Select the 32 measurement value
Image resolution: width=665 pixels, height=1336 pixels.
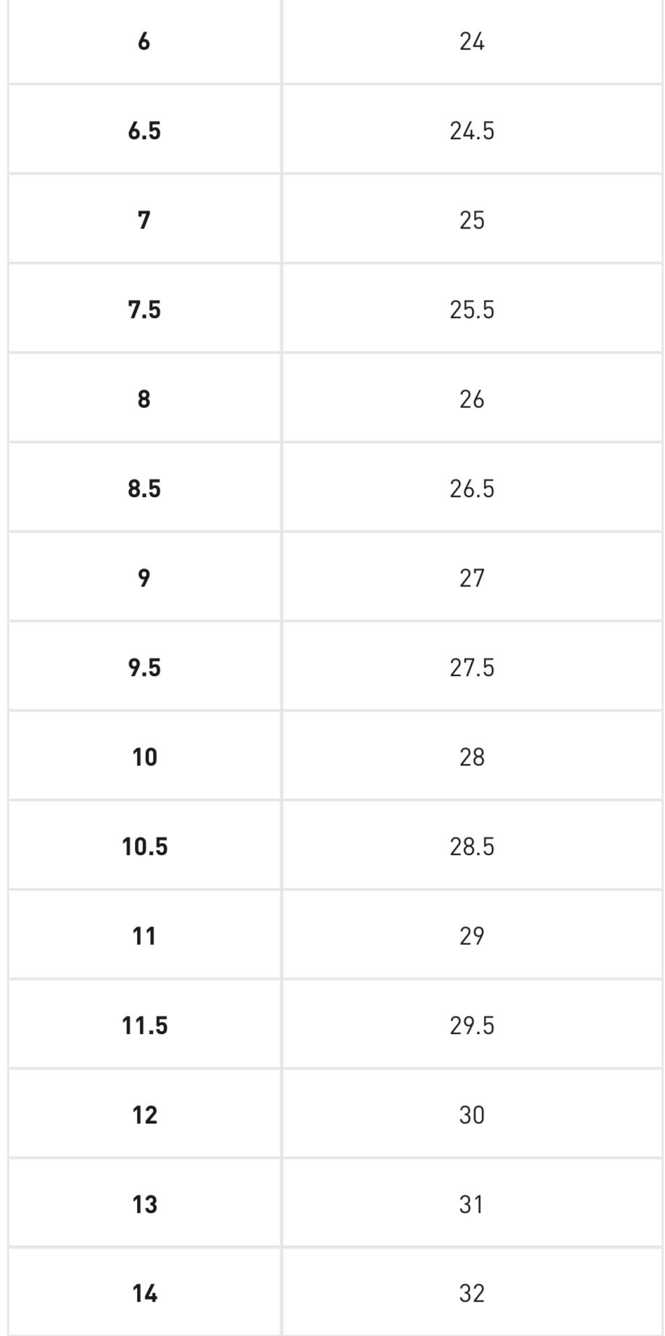coord(472,1294)
